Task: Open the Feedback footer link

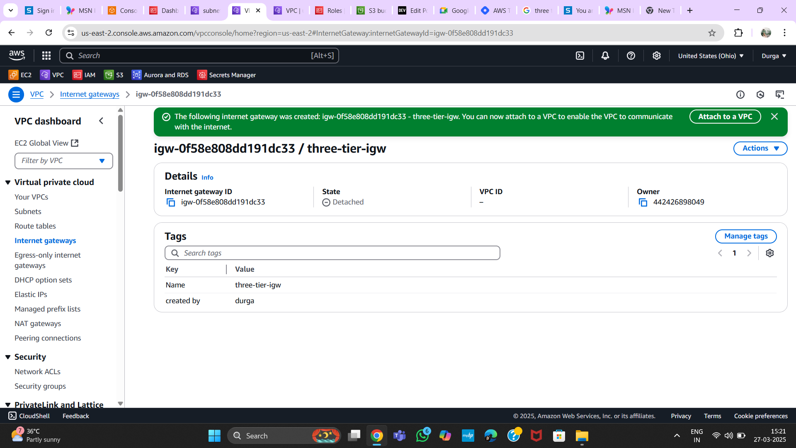Action: click(x=76, y=416)
